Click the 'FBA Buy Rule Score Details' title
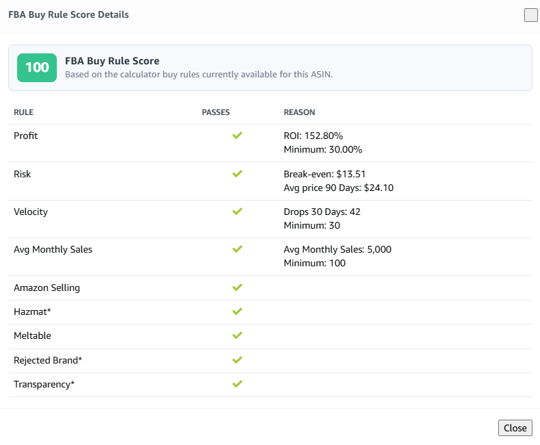 68,15
